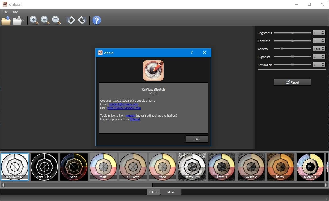Open the Info menu
The image size is (329, 201).
tap(15, 12)
